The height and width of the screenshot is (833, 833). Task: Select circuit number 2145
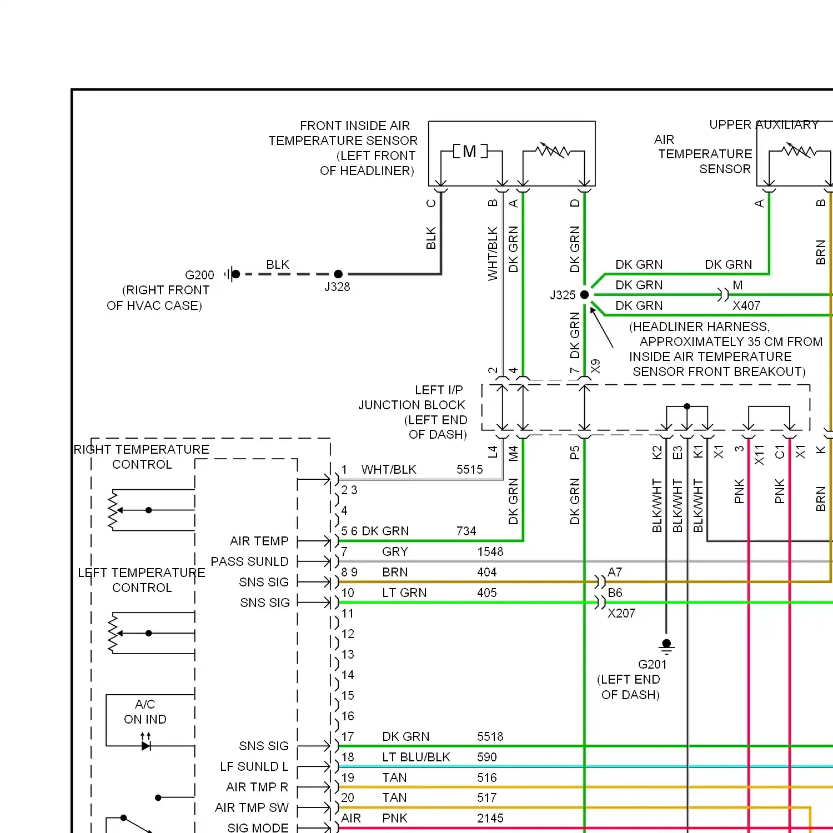[x=490, y=819]
